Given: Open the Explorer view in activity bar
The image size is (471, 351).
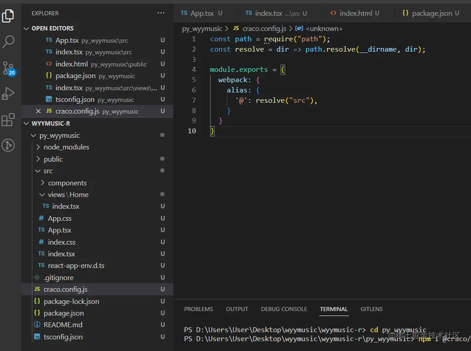Looking at the screenshot, I should [x=8, y=16].
